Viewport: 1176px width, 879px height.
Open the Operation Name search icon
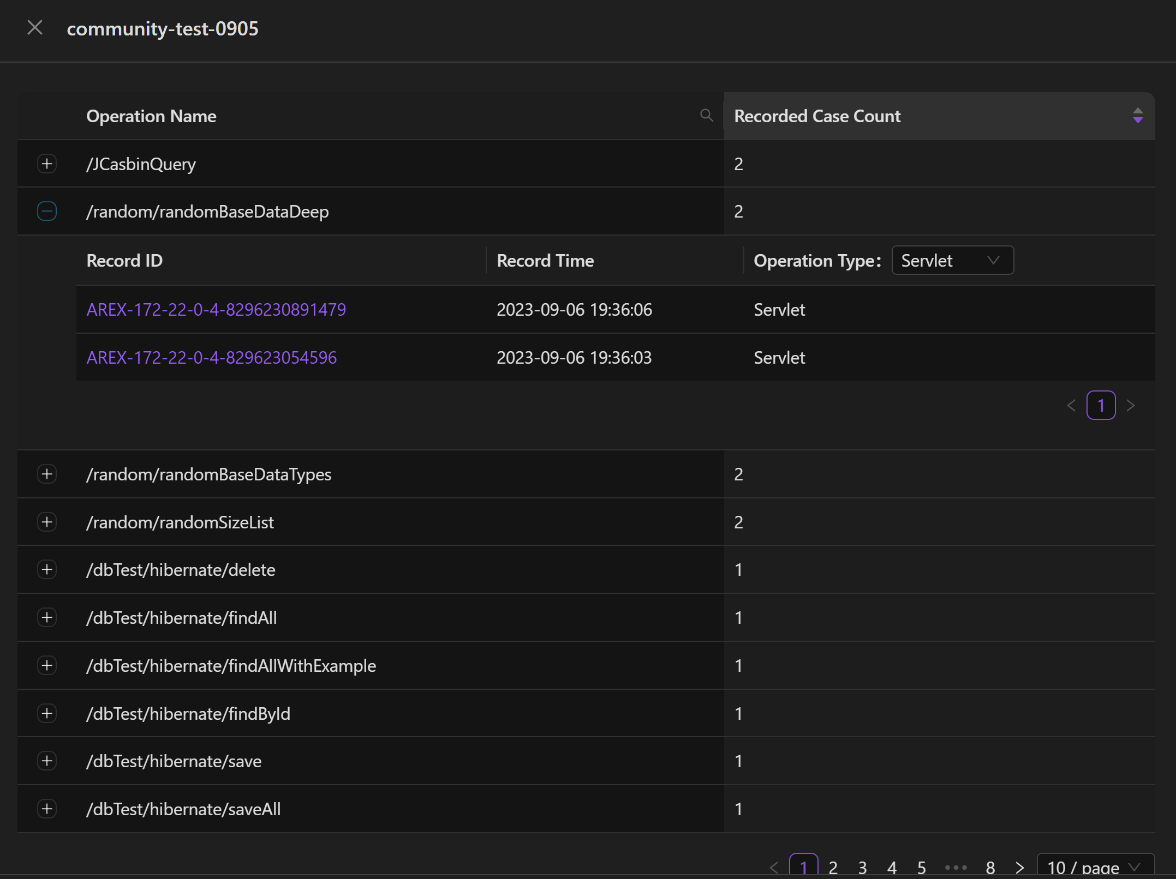(x=706, y=115)
